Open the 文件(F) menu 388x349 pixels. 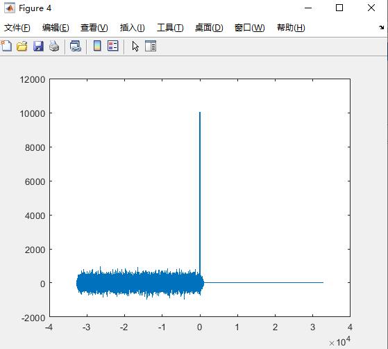[x=17, y=28]
